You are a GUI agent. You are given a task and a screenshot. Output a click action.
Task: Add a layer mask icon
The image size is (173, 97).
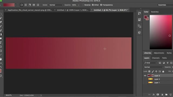tap(158, 95)
